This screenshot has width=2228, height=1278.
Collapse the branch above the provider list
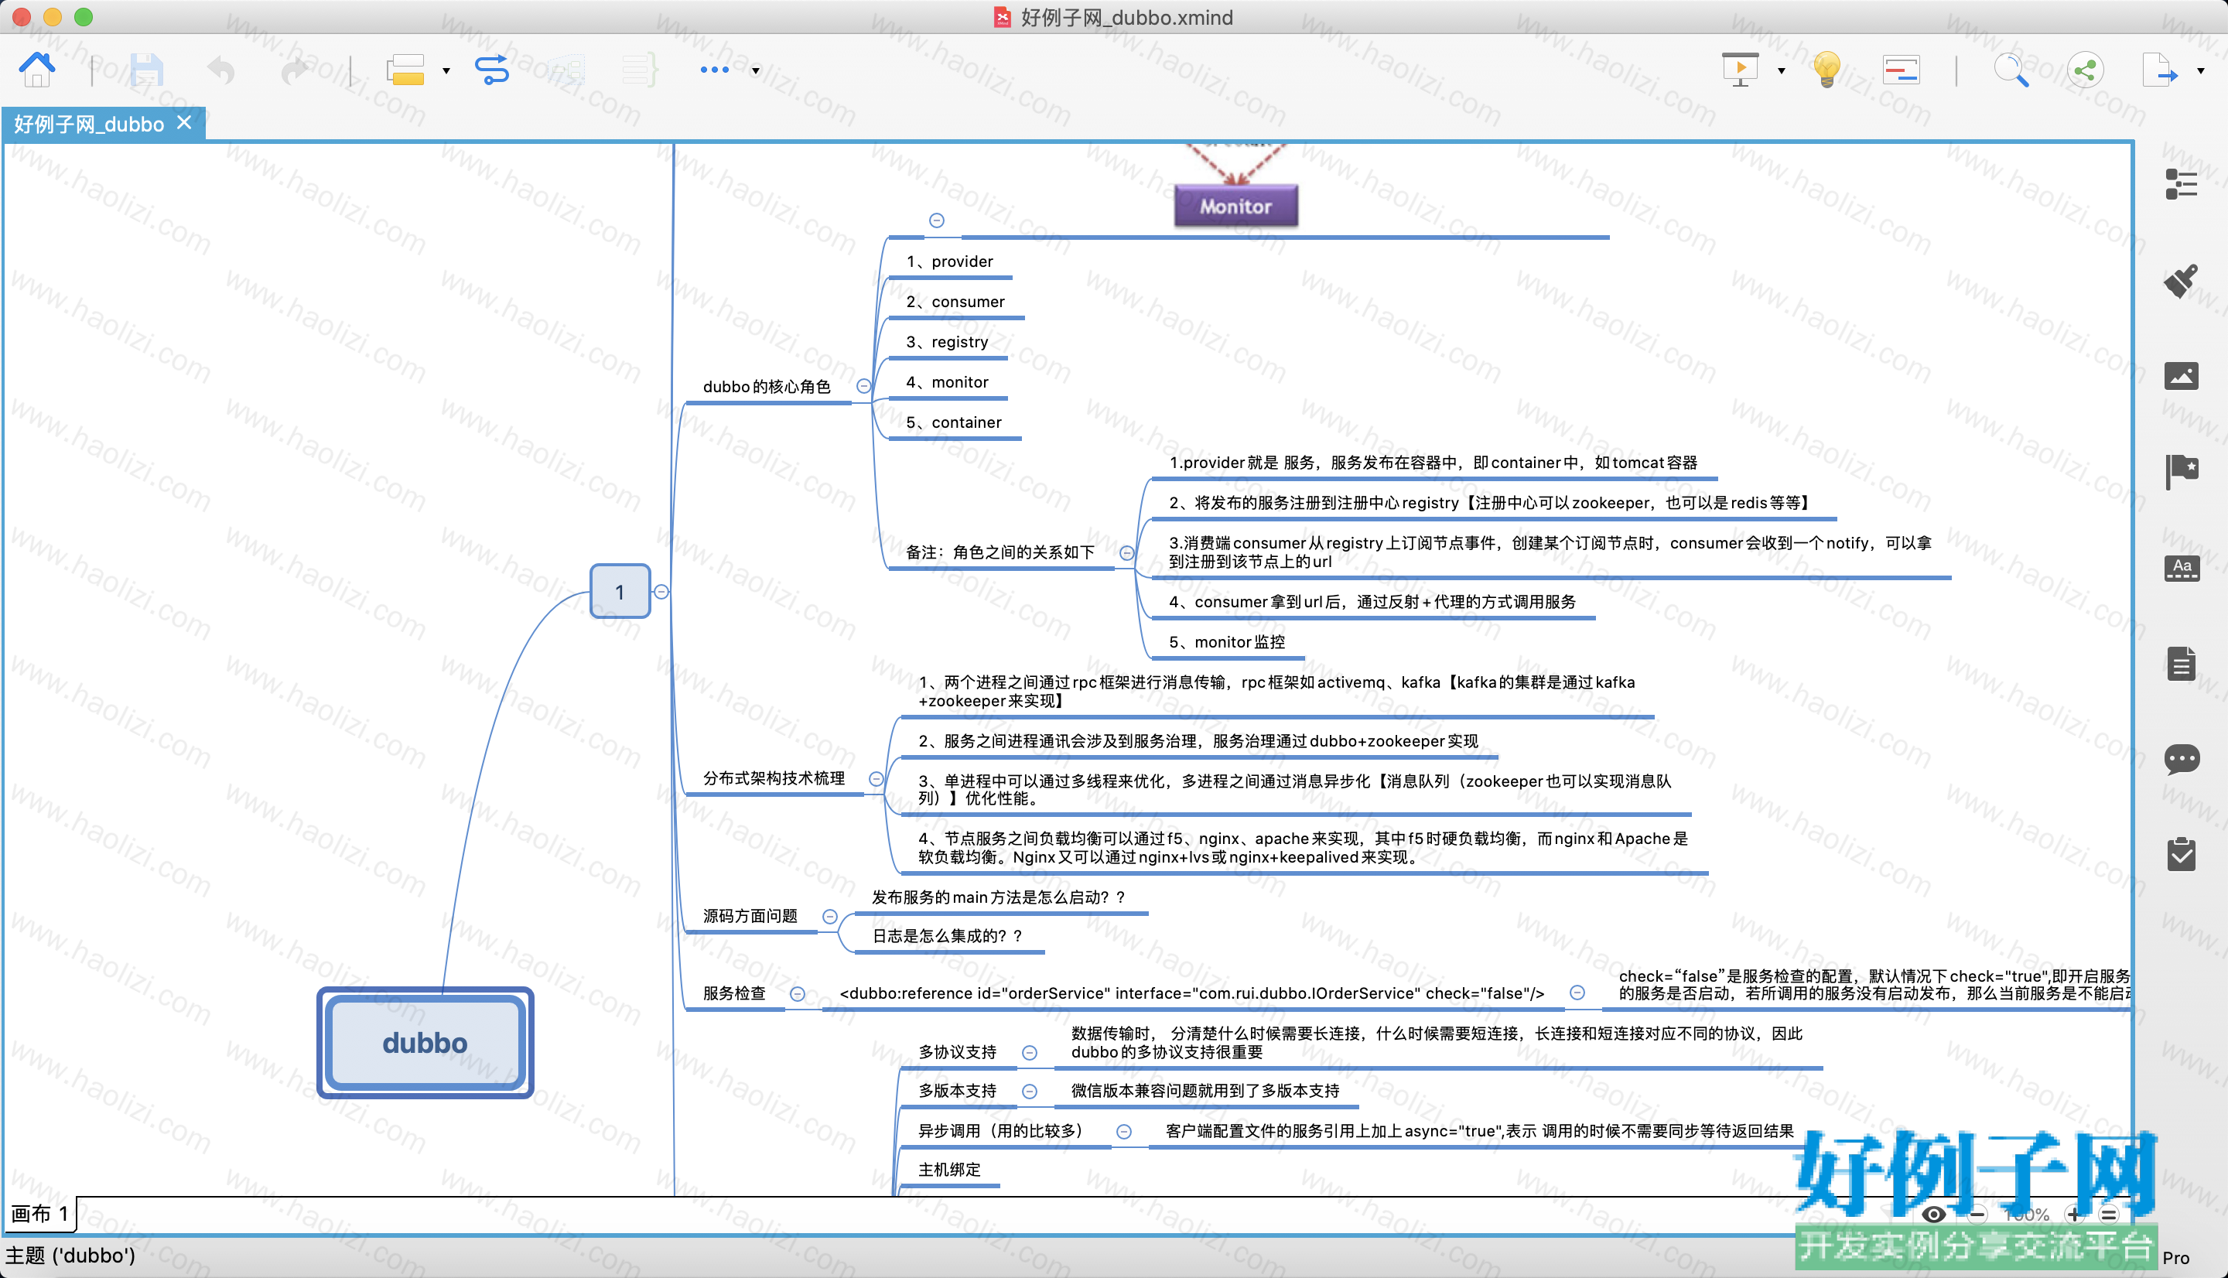coord(936,220)
